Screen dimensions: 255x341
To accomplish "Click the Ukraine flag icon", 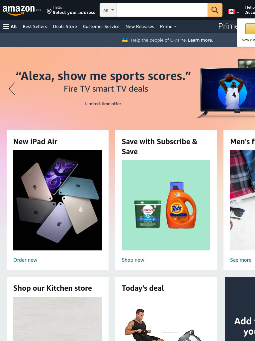I will pos(125,40).
